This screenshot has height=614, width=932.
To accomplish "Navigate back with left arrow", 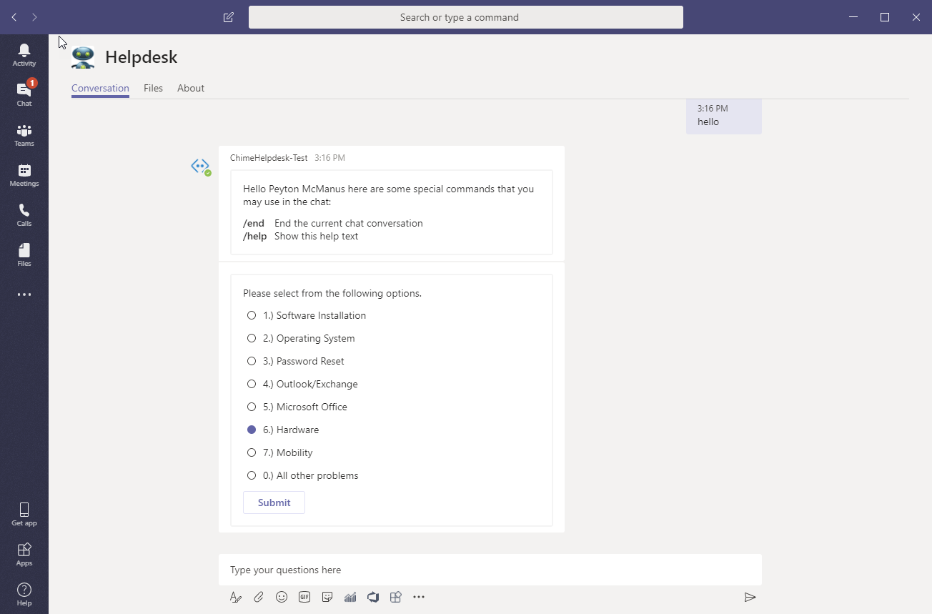I will (x=14, y=17).
